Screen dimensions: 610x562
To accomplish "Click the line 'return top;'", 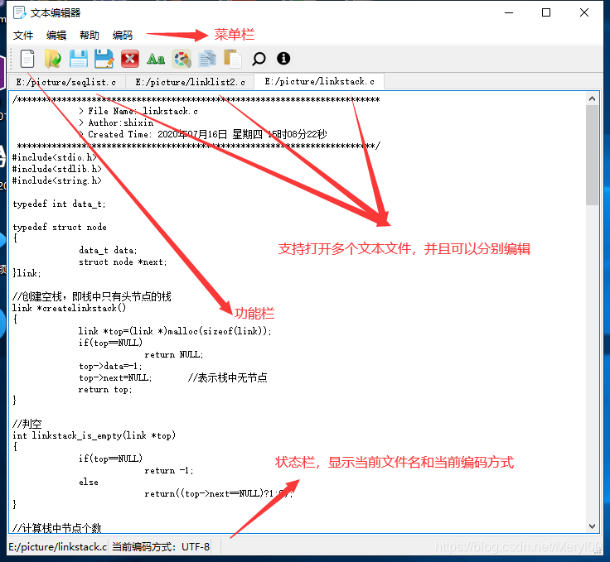I will tap(105, 390).
